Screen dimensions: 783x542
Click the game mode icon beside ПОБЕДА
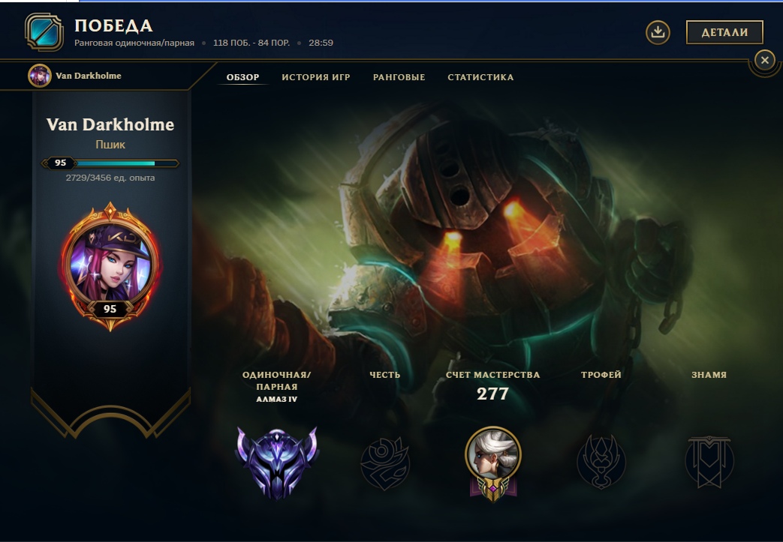(44, 32)
